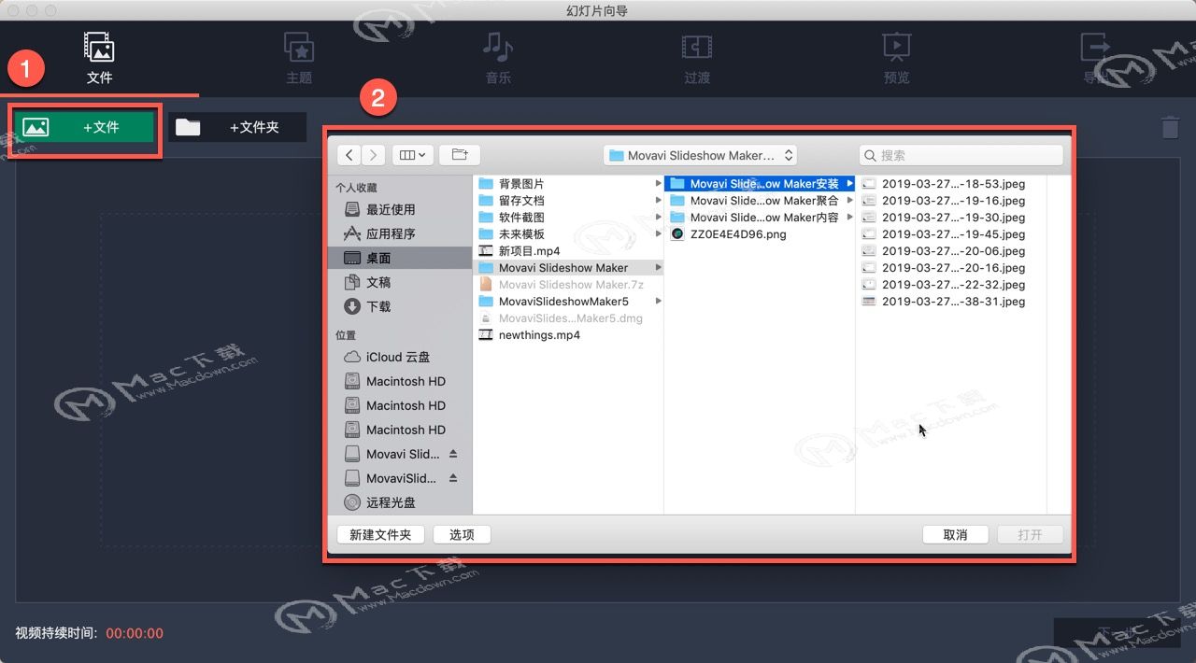Open the 未来模板 folder
The width and height of the screenshot is (1196, 663).
coord(568,234)
